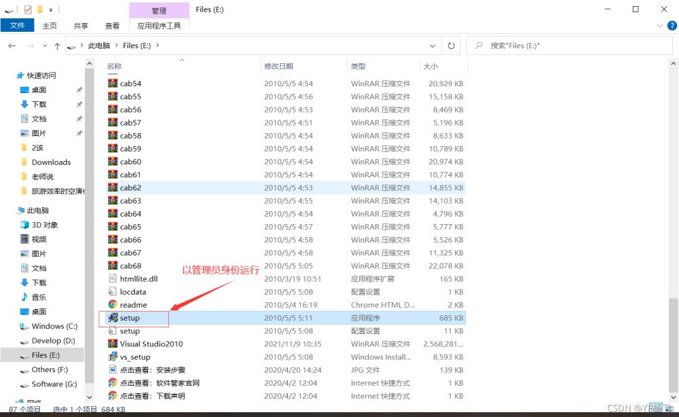Select the cab63 file name

[x=130, y=200]
